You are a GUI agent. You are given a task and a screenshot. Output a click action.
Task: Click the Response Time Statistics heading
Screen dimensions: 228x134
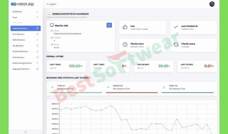pyautogui.click(x=67, y=78)
